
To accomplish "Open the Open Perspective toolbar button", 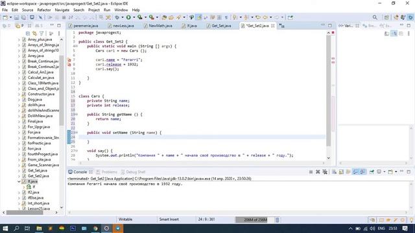I will coord(386,17).
